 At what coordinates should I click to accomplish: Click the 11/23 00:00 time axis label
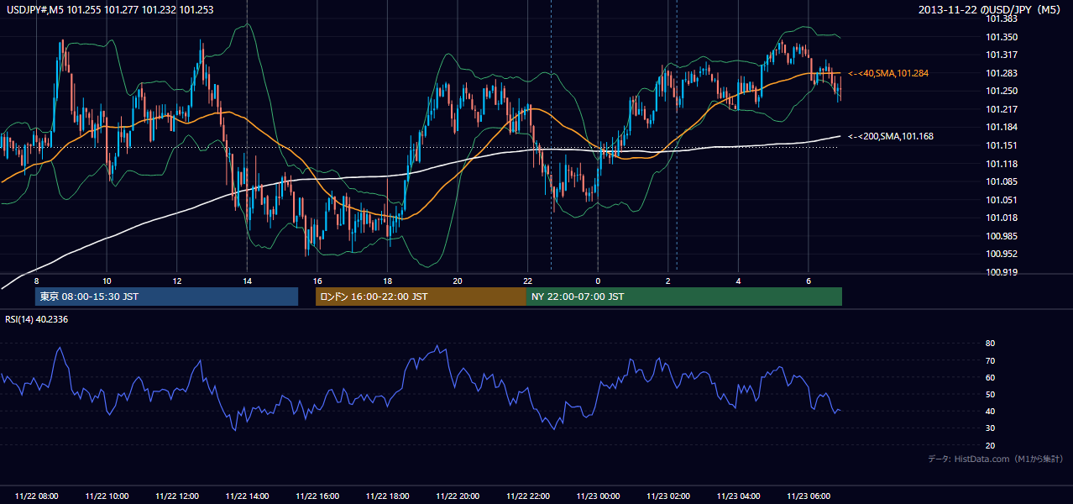pyautogui.click(x=599, y=496)
